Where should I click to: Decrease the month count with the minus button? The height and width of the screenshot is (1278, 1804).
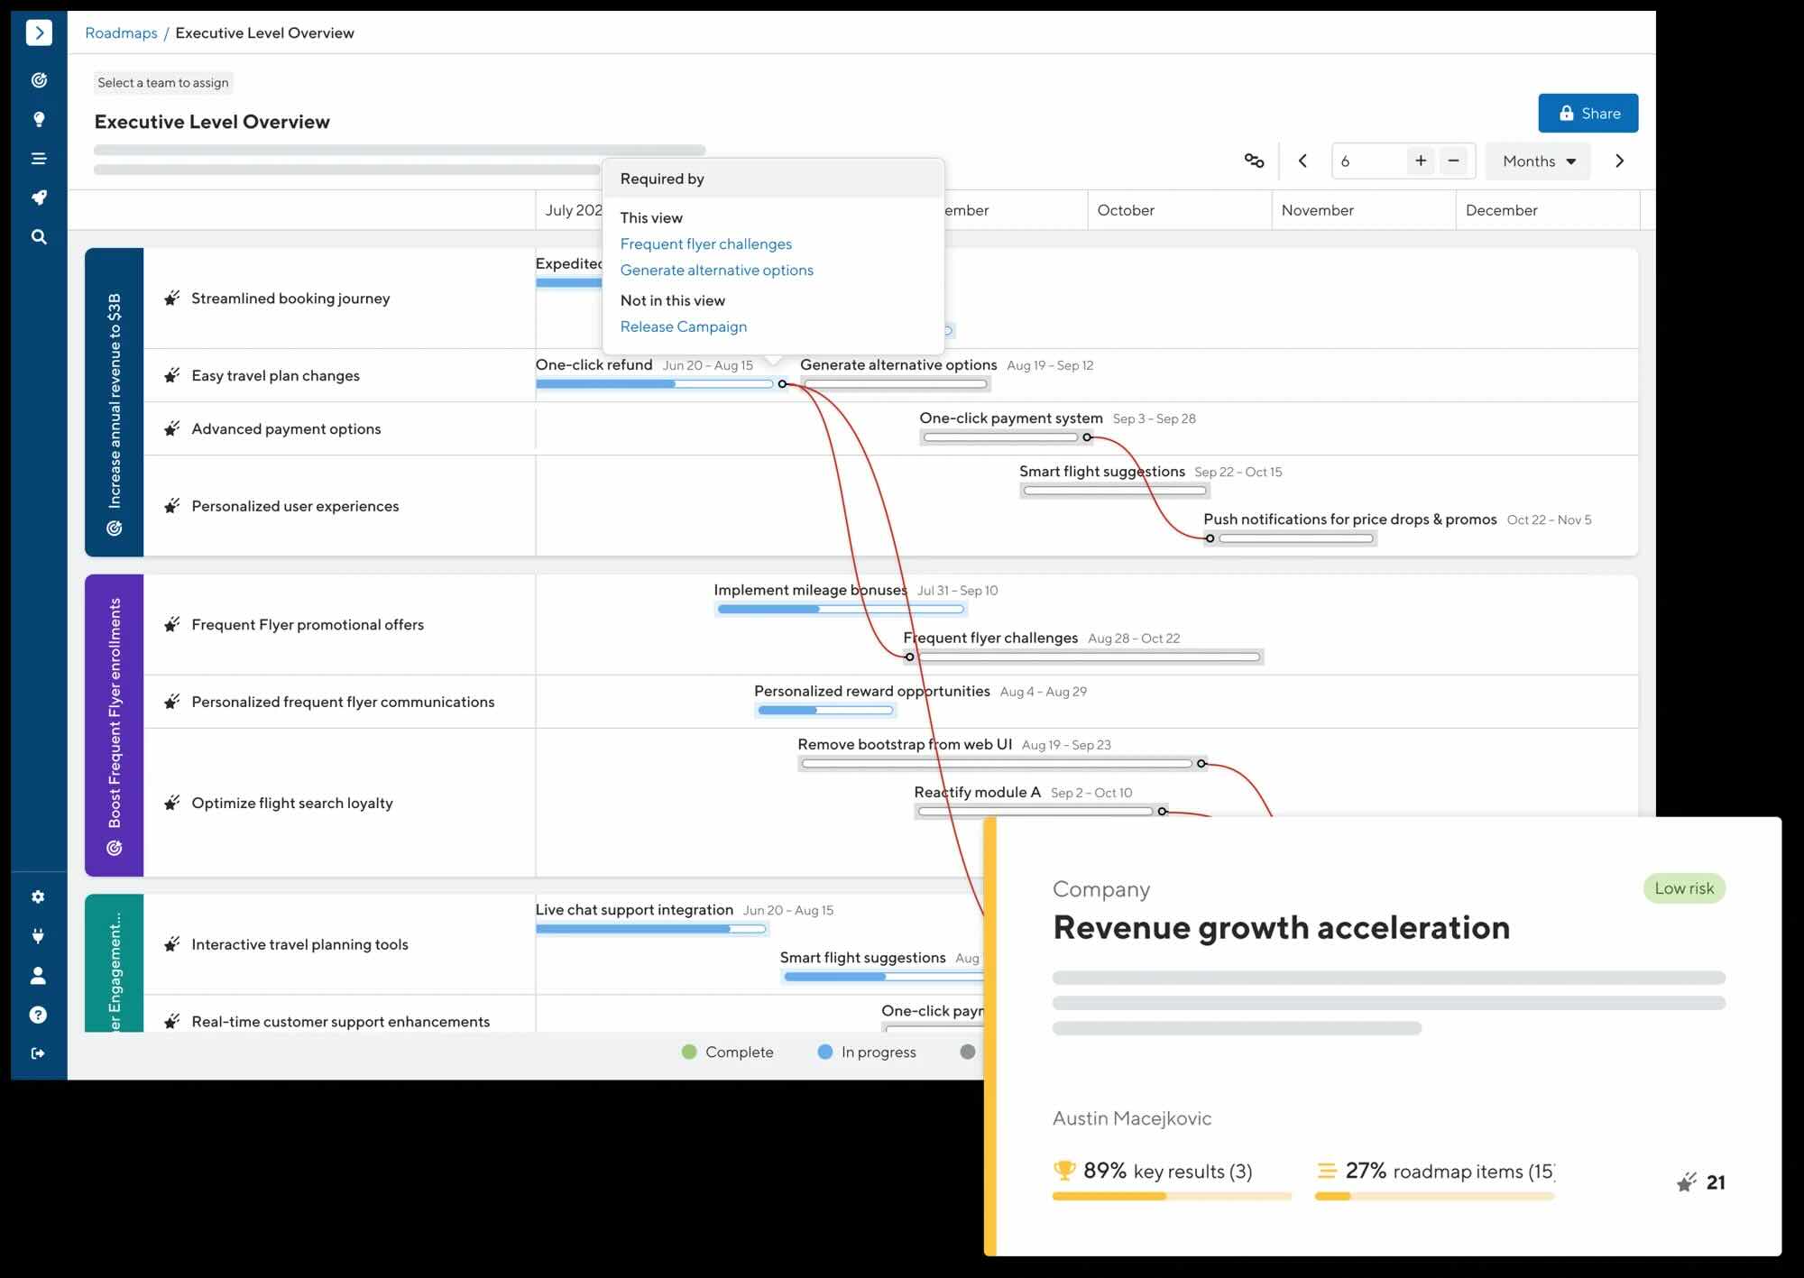pyautogui.click(x=1454, y=161)
